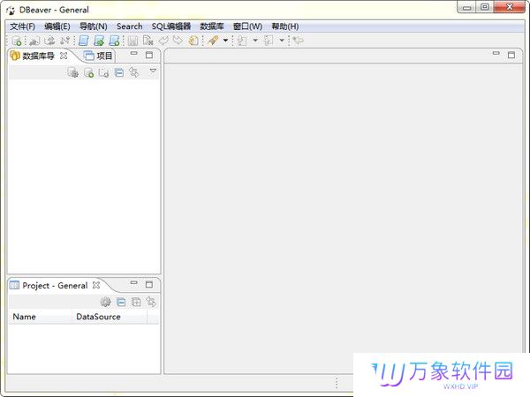Minimize the database navigator panel

click(134, 53)
